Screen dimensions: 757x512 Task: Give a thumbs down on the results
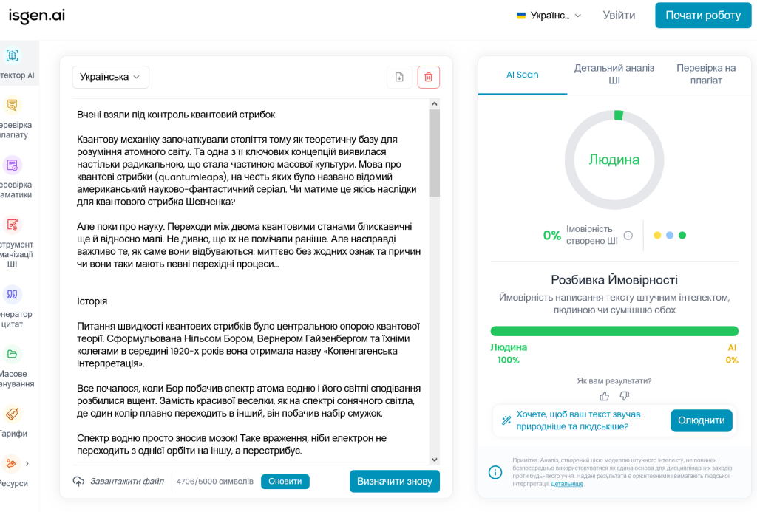(x=624, y=396)
